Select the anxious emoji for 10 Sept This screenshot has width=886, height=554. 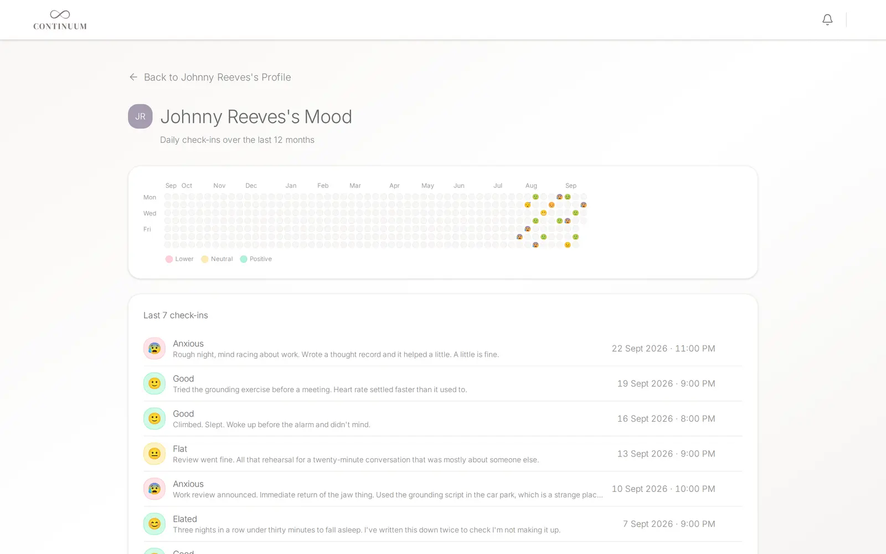(x=154, y=489)
